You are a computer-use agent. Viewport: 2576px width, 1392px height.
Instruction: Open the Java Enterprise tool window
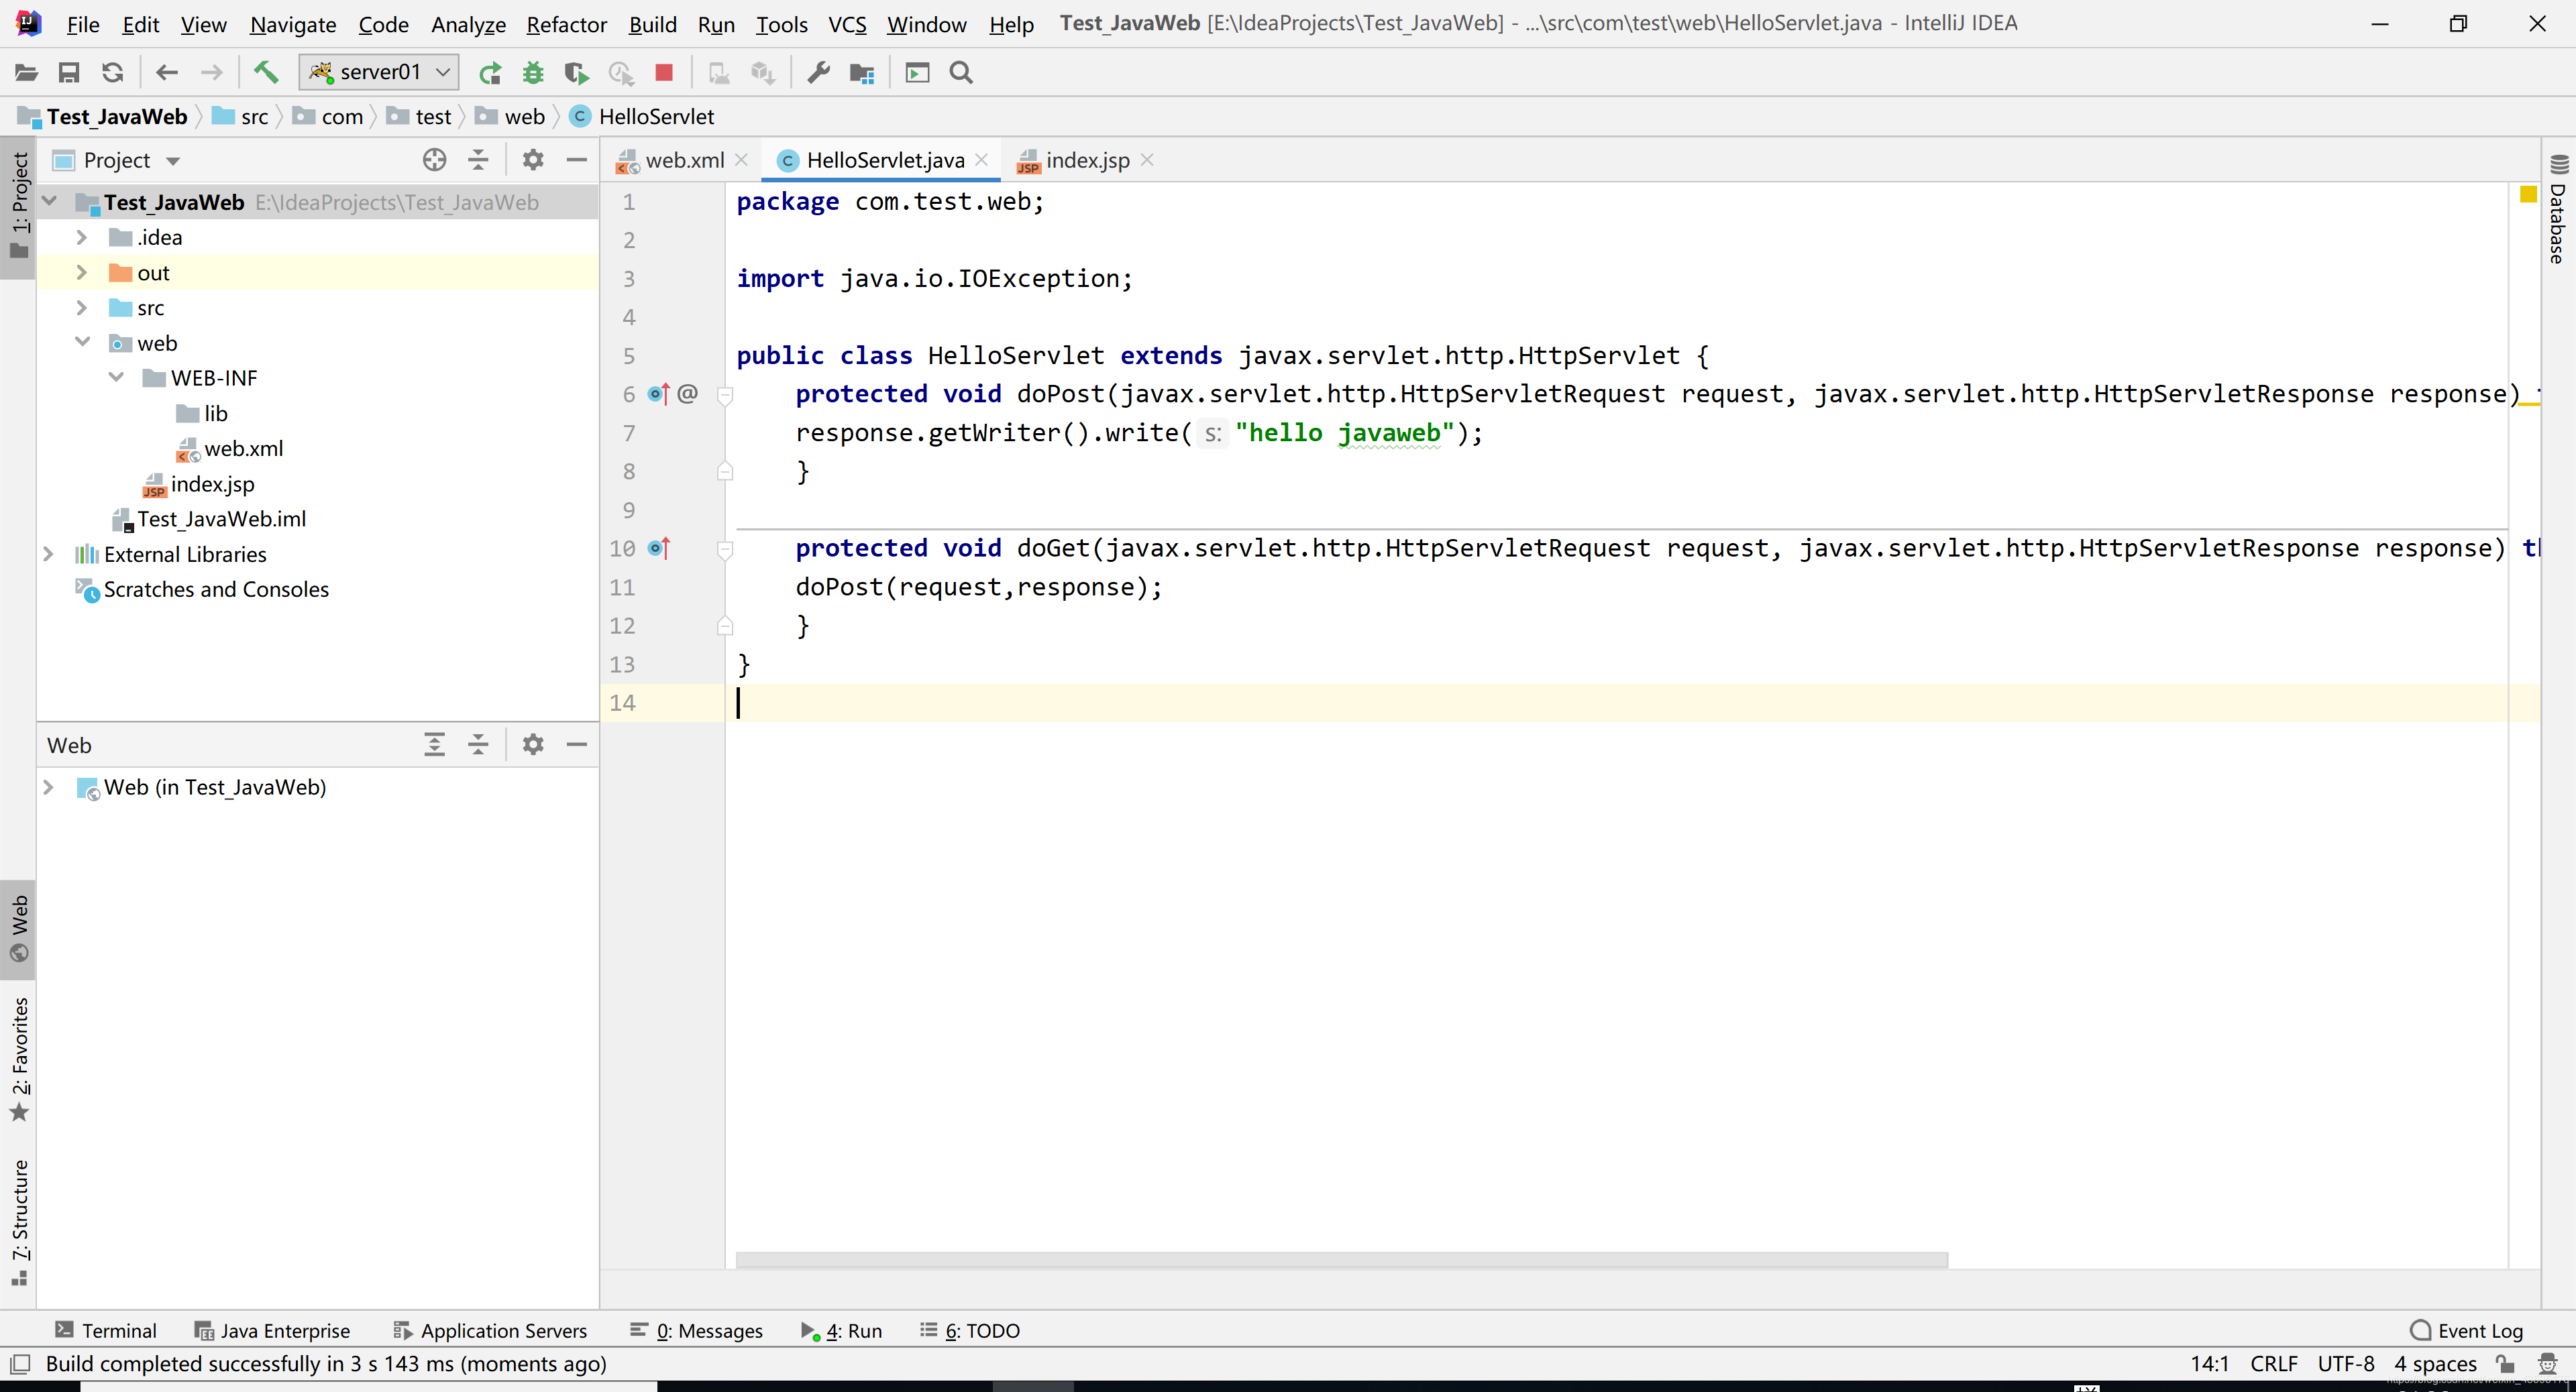click(272, 1331)
